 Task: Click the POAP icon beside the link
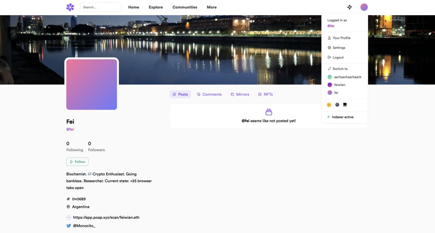click(69, 217)
